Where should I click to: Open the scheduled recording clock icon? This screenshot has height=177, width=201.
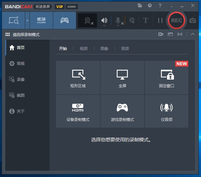click(150, 5)
